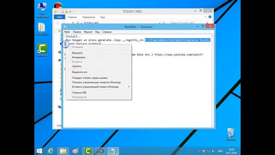This screenshot has height=155, width=275.
Task: Open the network tray icon
Action: (208, 151)
